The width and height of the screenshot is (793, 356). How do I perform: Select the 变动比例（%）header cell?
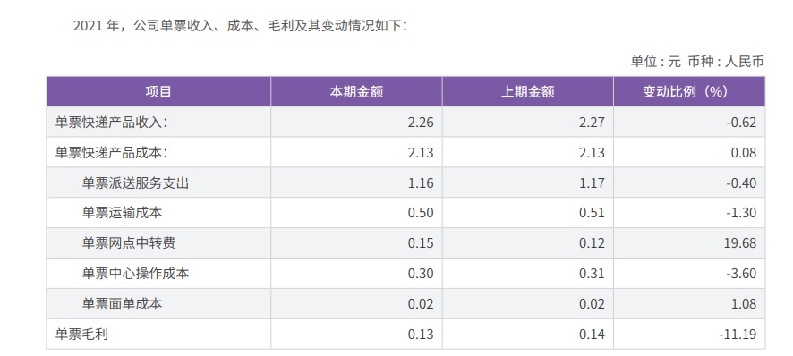tap(689, 91)
